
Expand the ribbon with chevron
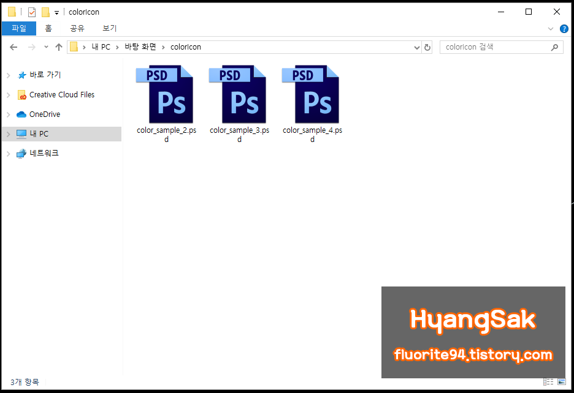550,29
